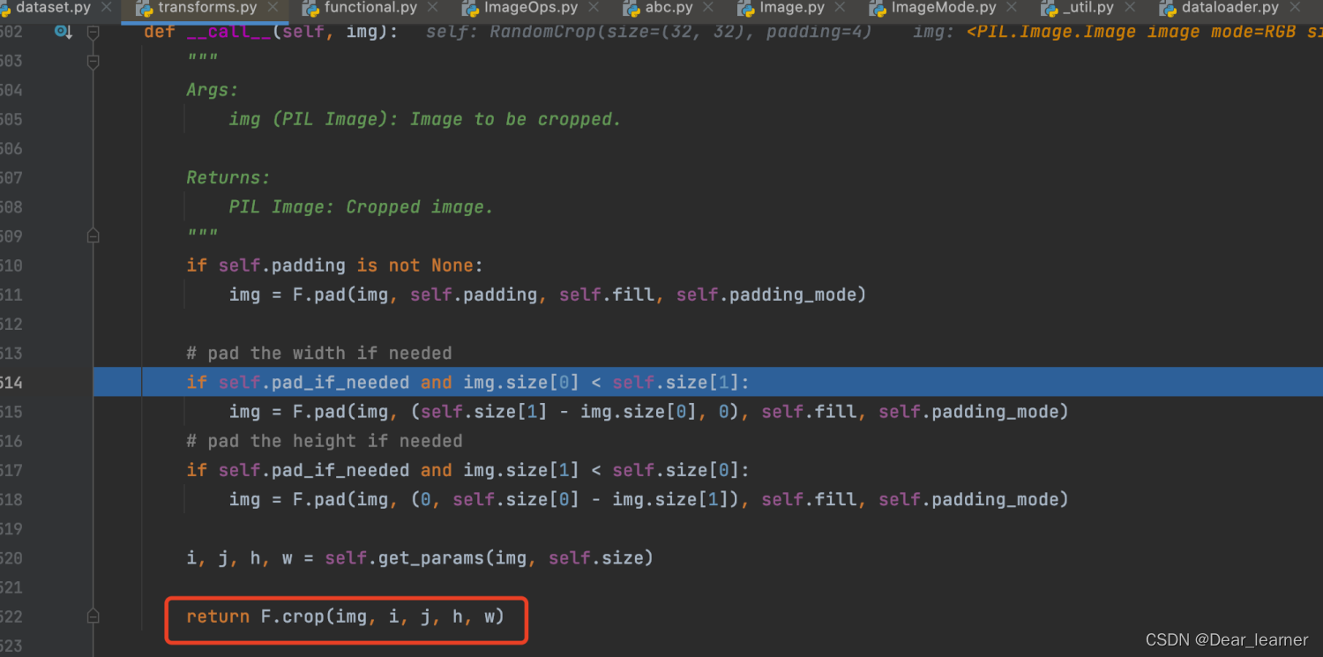Click 'if self.padding is not None:' line
The width and height of the screenshot is (1323, 657).
click(334, 265)
